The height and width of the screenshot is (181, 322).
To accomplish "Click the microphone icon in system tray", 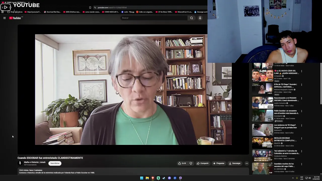I will (297, 178).
